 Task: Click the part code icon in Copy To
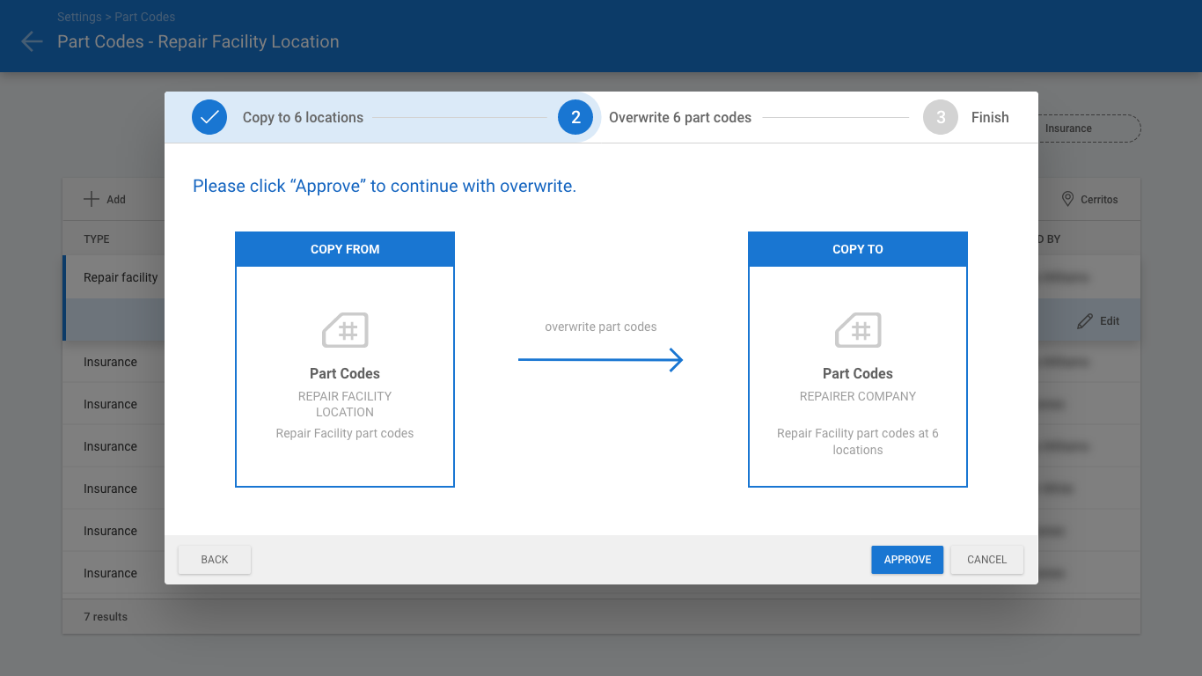click(858, 330)
